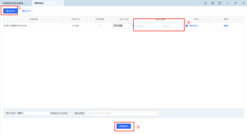
Task: Click the save icon in title bar
Action: click(x=220, y=3)
